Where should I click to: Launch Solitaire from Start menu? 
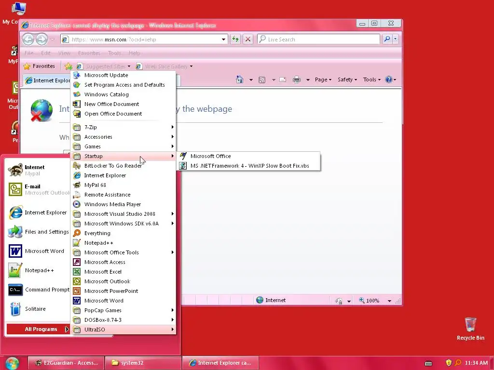pyautogui.click(x=38, y=309)
